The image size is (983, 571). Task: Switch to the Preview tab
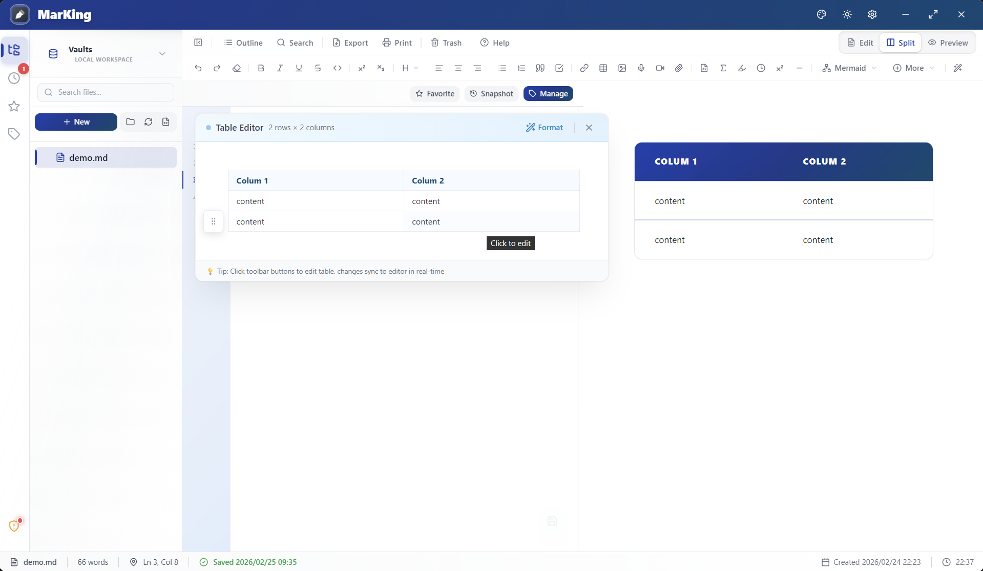tap(948, 43)
